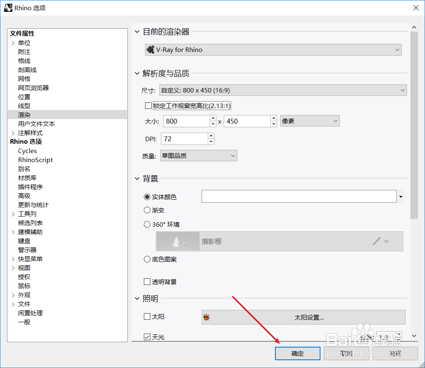Click the 摄影棚 environment thumbnail
Viewport: 425px width, 368px height.
click(178, 241)
